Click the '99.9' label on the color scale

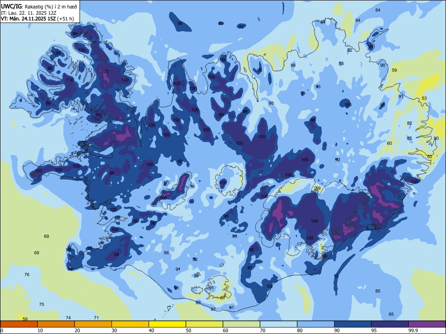[413, 330]
